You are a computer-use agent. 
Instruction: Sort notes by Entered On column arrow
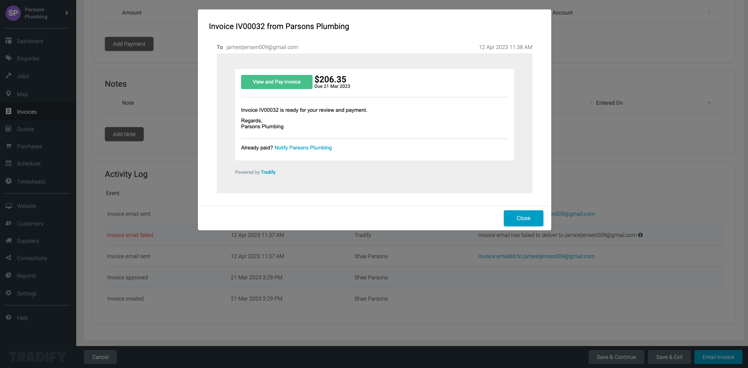point(709,103)
